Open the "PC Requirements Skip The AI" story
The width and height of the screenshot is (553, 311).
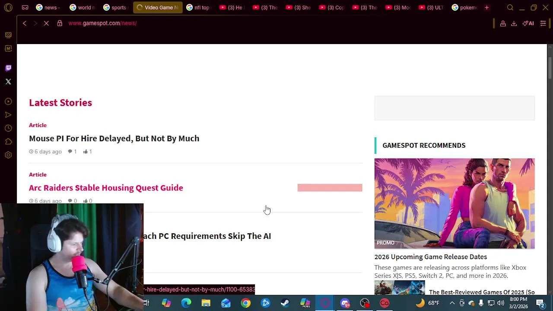click(207, 236)
